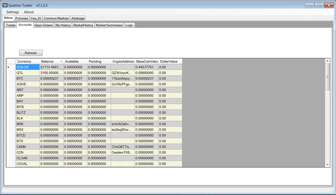Select the 8BIT currency cell

click(x=28, y=90)
